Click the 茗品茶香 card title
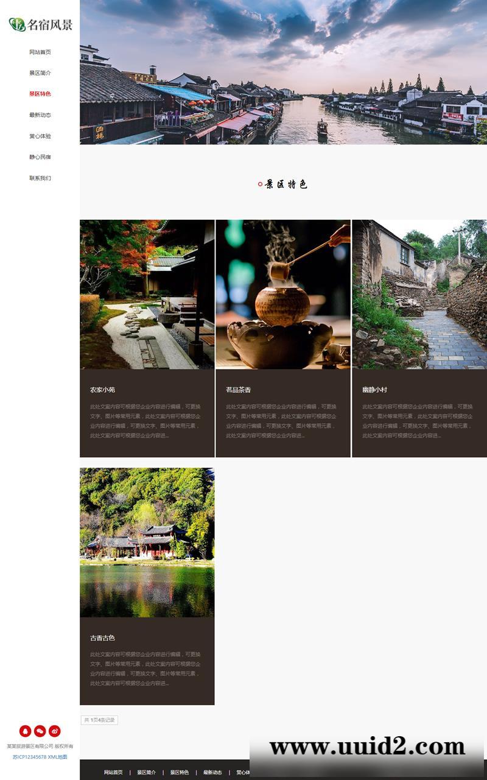487x780 pixels. coord(239,390)
